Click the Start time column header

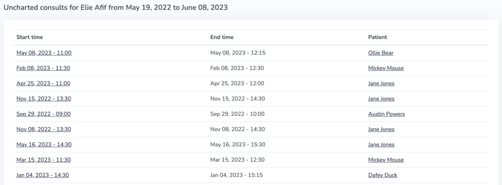coord(30,37)
